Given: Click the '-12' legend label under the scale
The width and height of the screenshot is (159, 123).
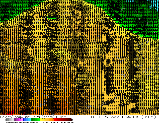Looking at the screenshot, I should pyautogui.click(x=34, y=122).
